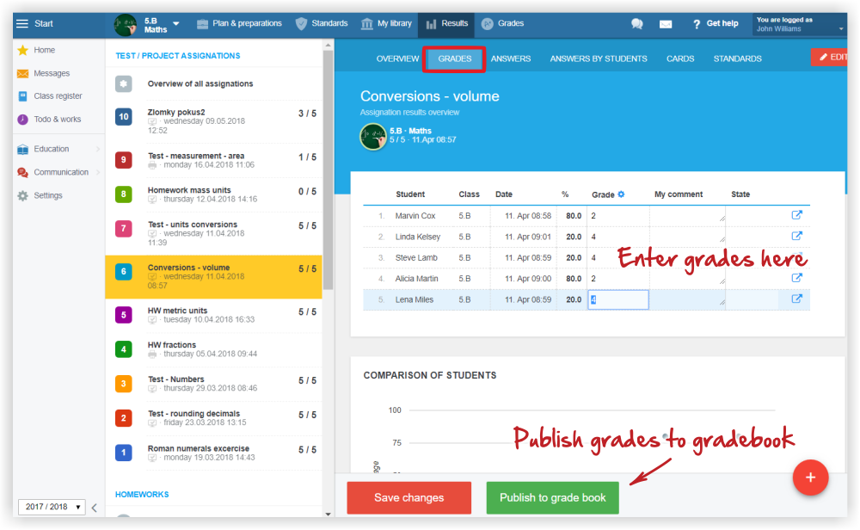Select assignment 3 Test - Numbers
The width and height of the screenshot is (860, 530).
click(212, 384)
